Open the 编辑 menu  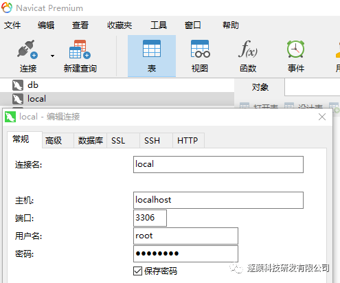point(46,25)
